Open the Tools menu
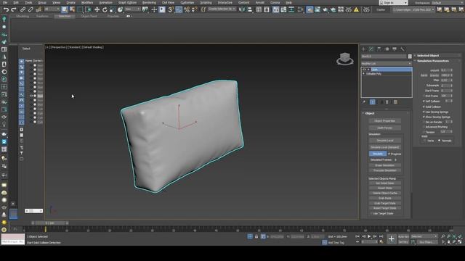This screenshot has height=261, width=465. click(28, 3)
